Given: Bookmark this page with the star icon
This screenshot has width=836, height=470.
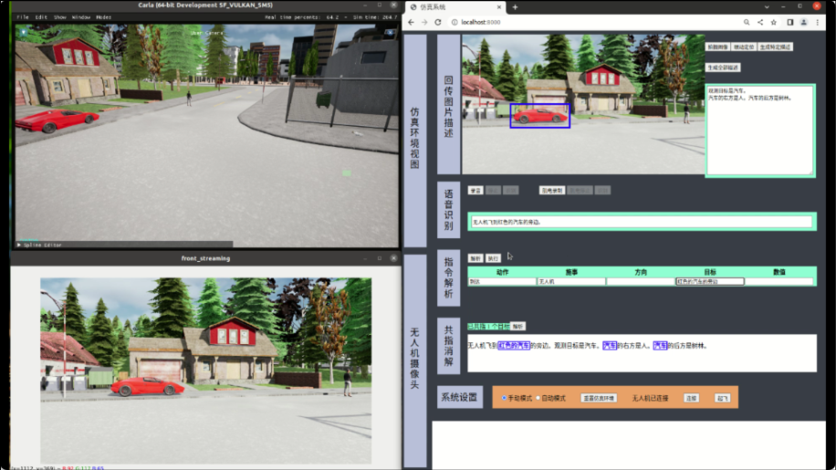Looking at the screenshot, I should pyautogui.click(x=775, y=22).
